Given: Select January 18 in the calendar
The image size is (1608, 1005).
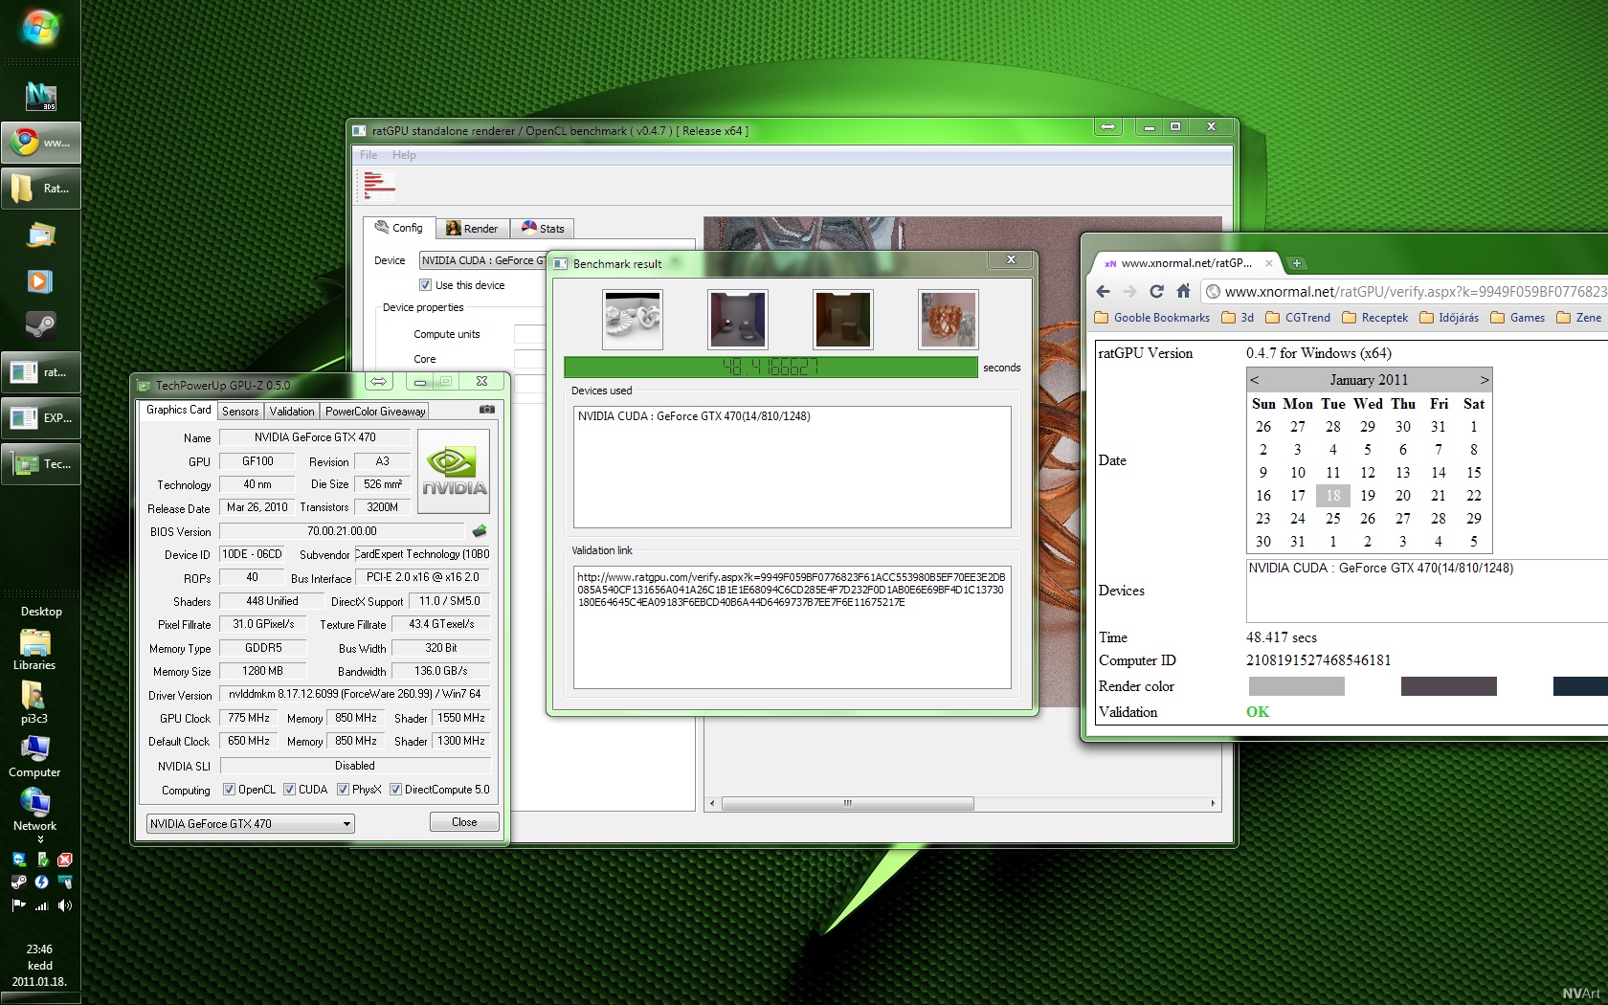Looking at the screenshot, I should point(1333,496).
